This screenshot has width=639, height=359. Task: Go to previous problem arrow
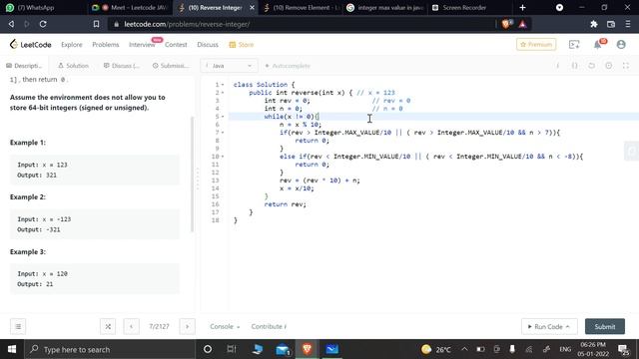coord(131,326)
